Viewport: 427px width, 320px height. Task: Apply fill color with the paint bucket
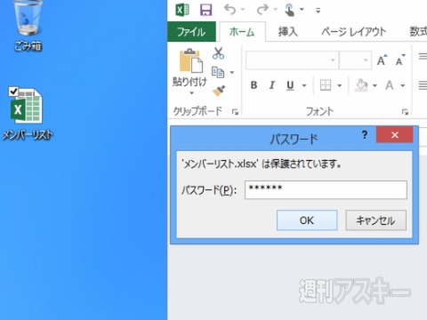click(362, 85)
